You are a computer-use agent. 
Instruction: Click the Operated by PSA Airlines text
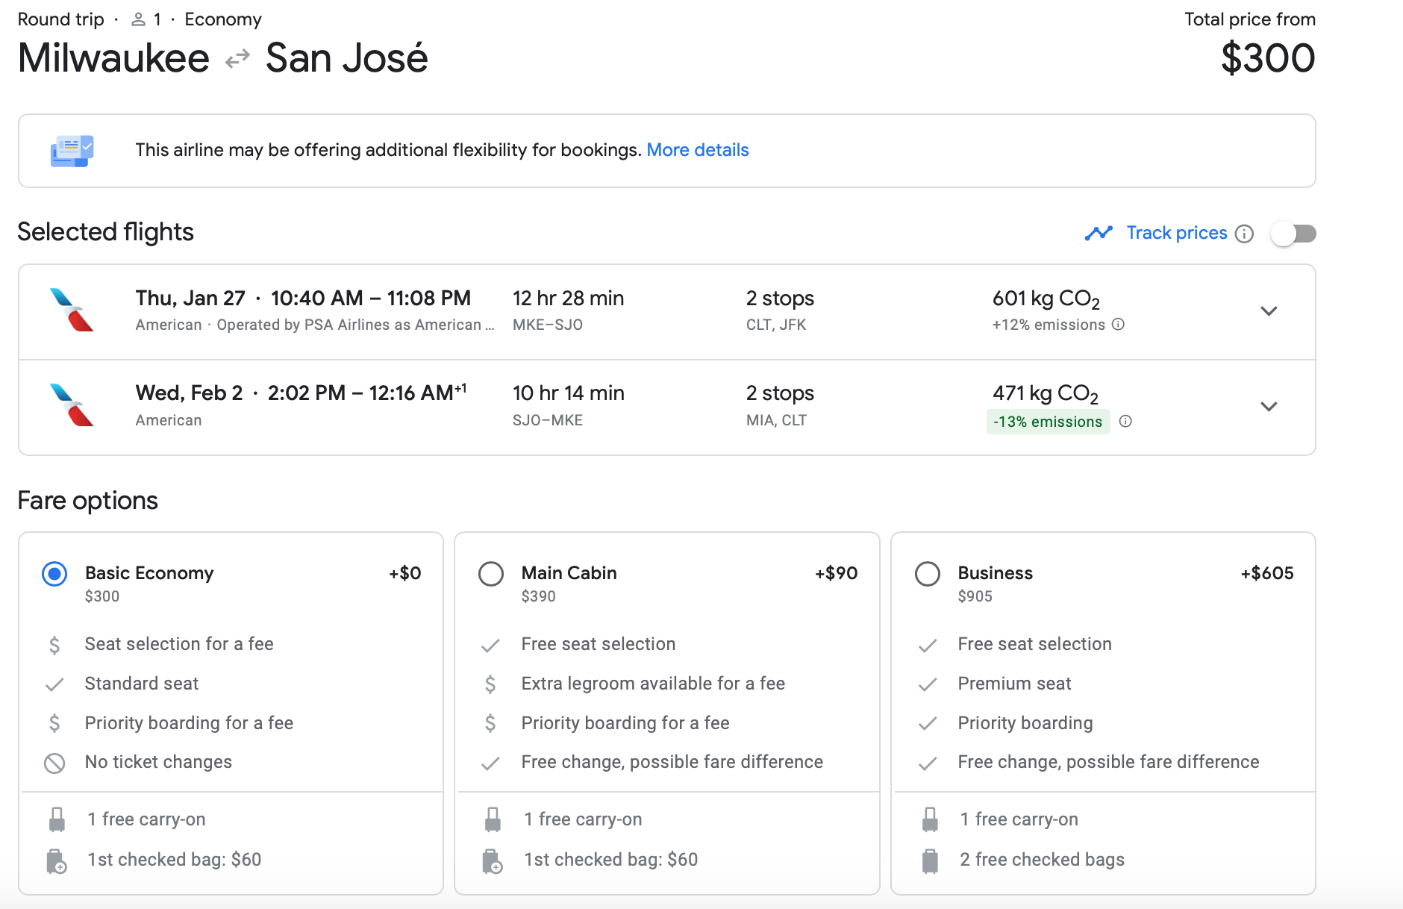tap(355, 325)
